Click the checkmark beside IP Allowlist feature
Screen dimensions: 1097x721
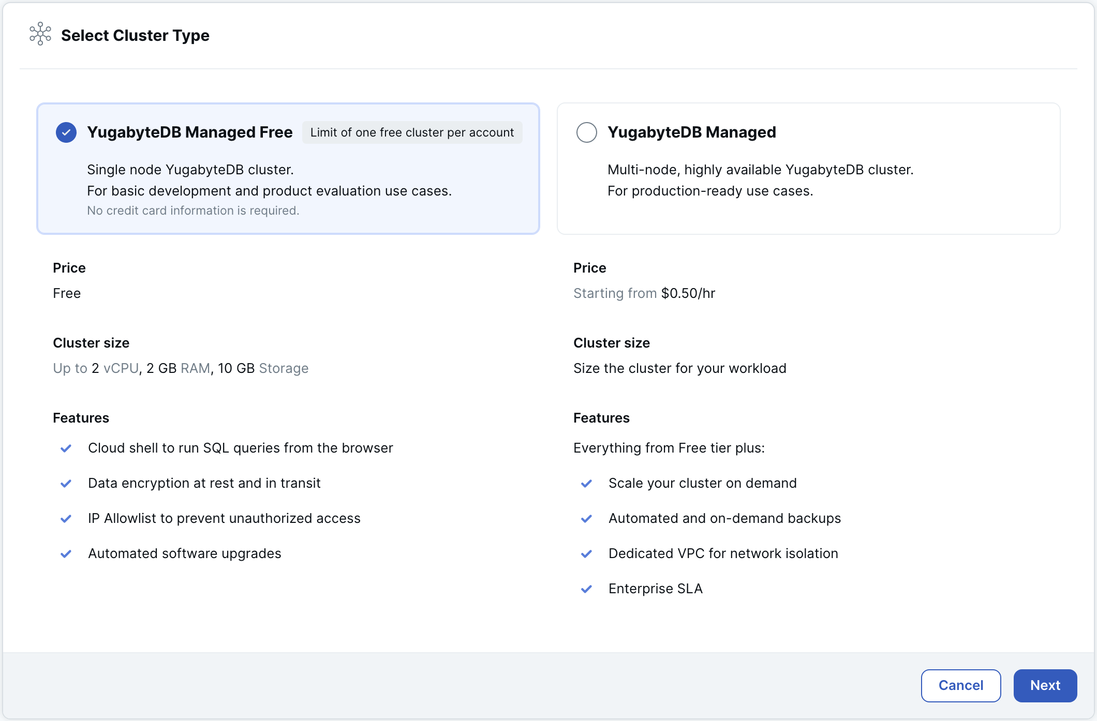pos(66,518)
